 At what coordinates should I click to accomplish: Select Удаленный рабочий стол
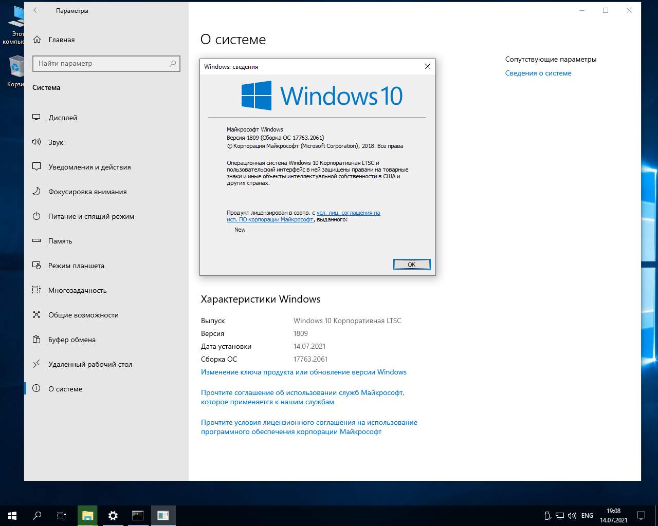[x=90, y=364]
